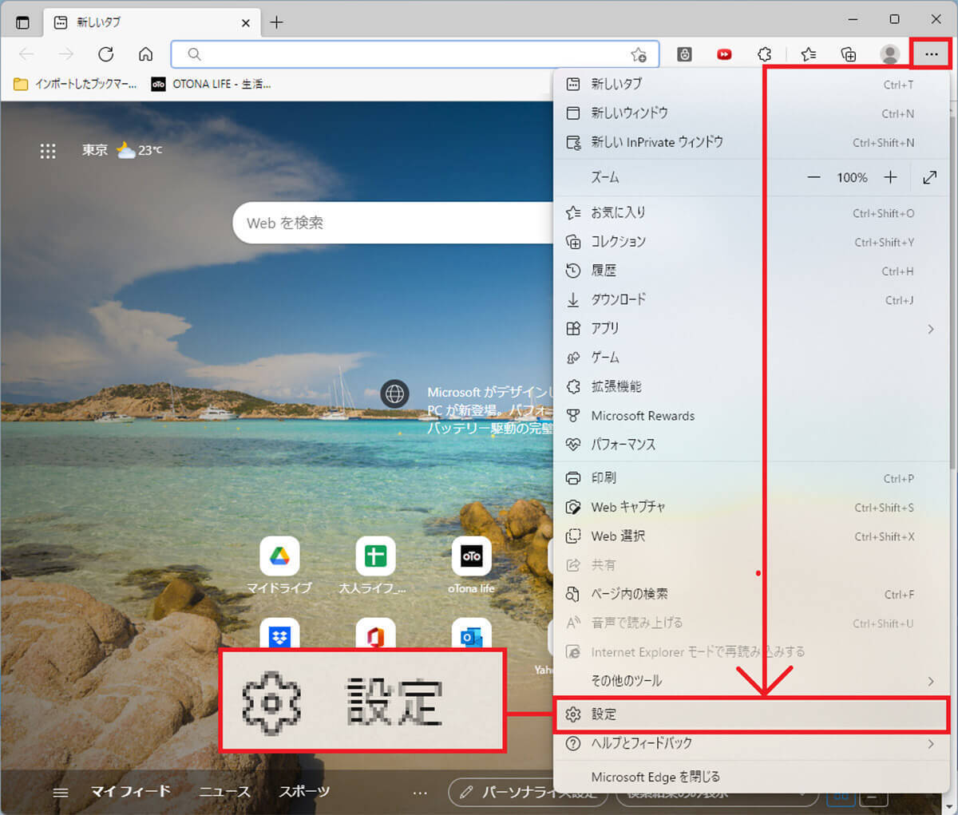Switch to the ニュース tab
Viewport: 958px width, 815px height.
coord(225,792)
